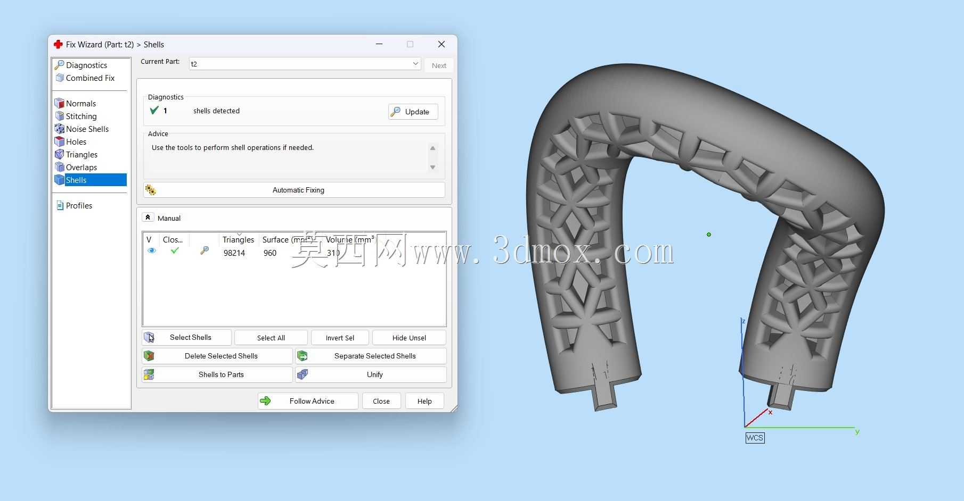Run Automatic Fixing
Screen dimensions: 964x501
(294, 190)
